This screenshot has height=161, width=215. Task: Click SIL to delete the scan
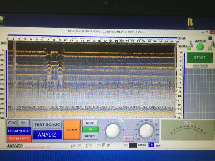(24, 123)
